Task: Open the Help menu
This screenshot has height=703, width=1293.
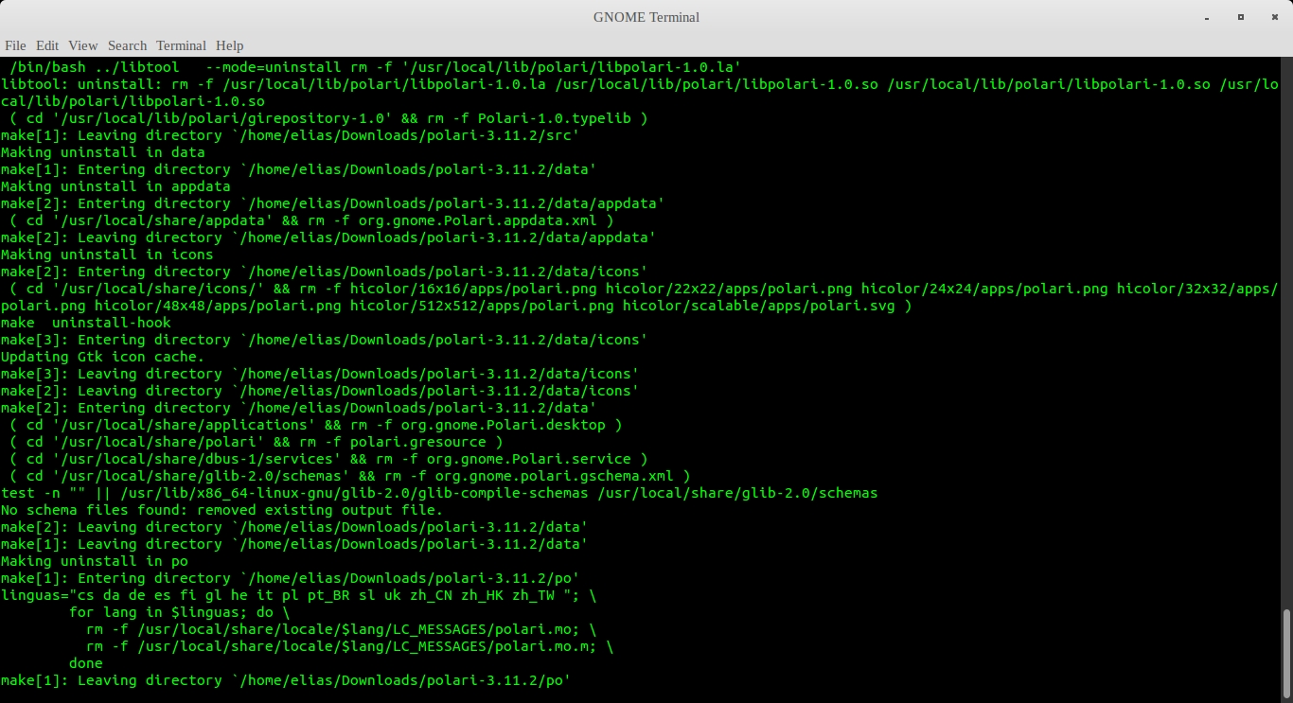Action: (229, 45)
